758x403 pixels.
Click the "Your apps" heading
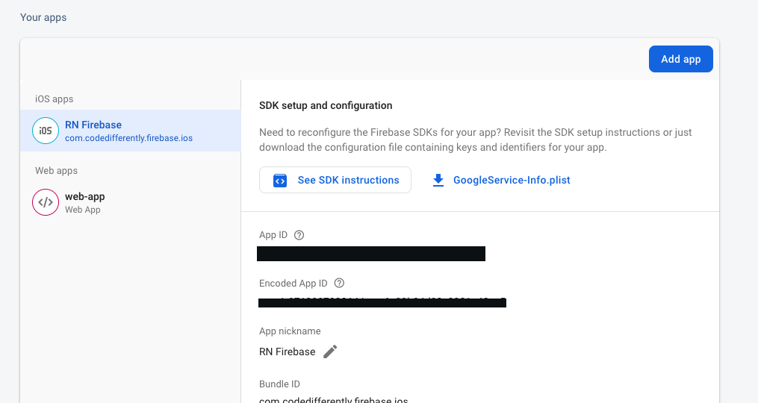tap(43, 17)
